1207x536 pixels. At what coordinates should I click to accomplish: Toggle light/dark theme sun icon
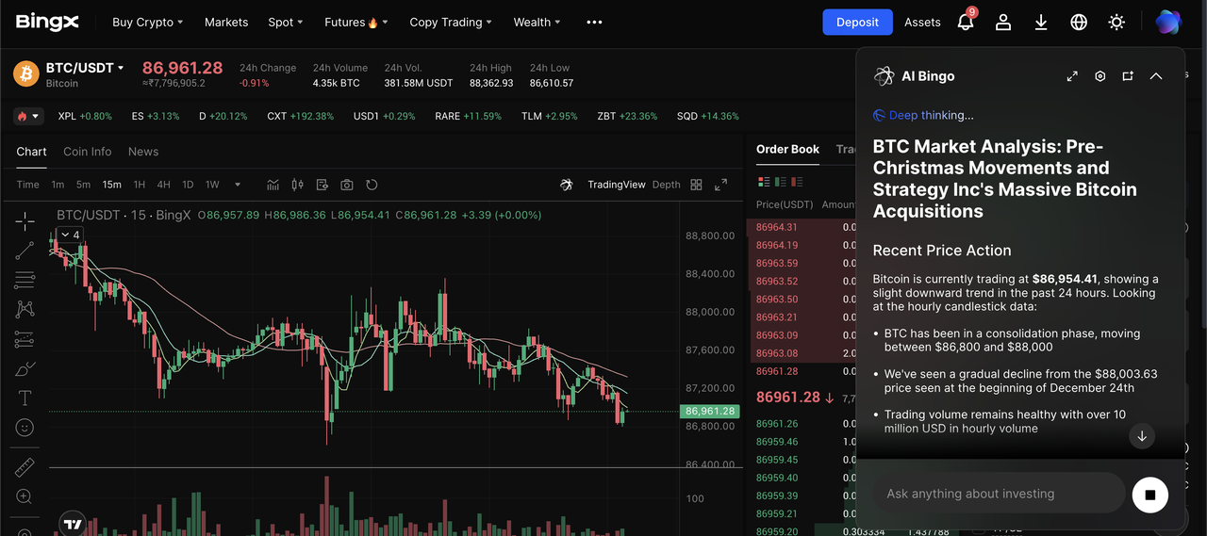click(x=1116, y=23)
